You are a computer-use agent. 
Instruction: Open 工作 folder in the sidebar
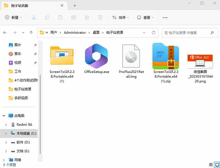click(18, 71)
